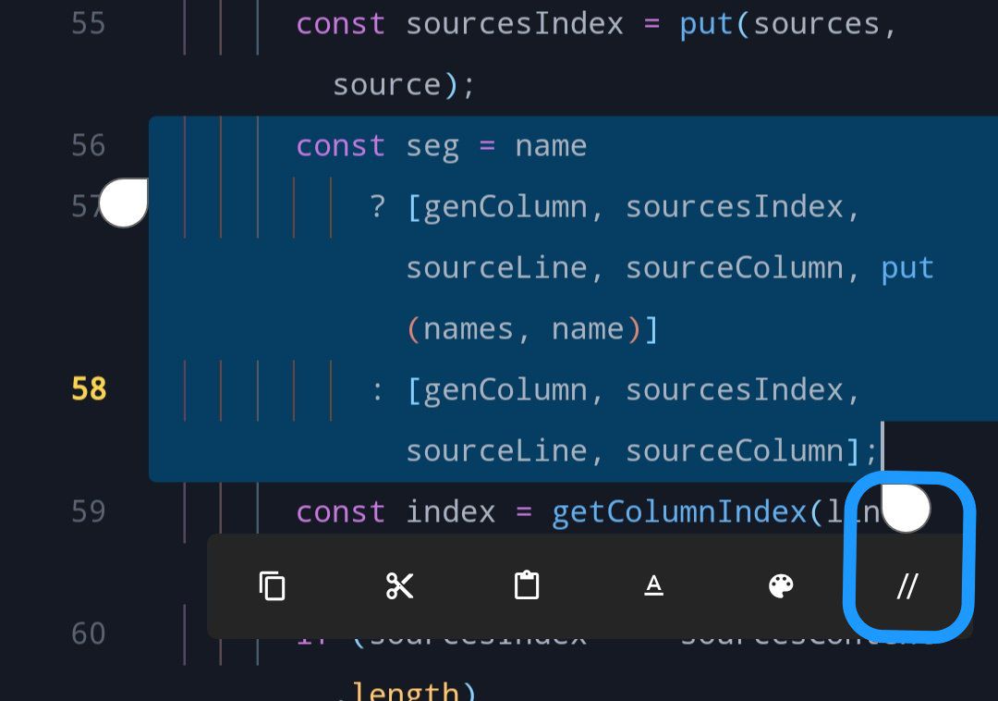Click line number 55 in the gutter

[88, 23]
